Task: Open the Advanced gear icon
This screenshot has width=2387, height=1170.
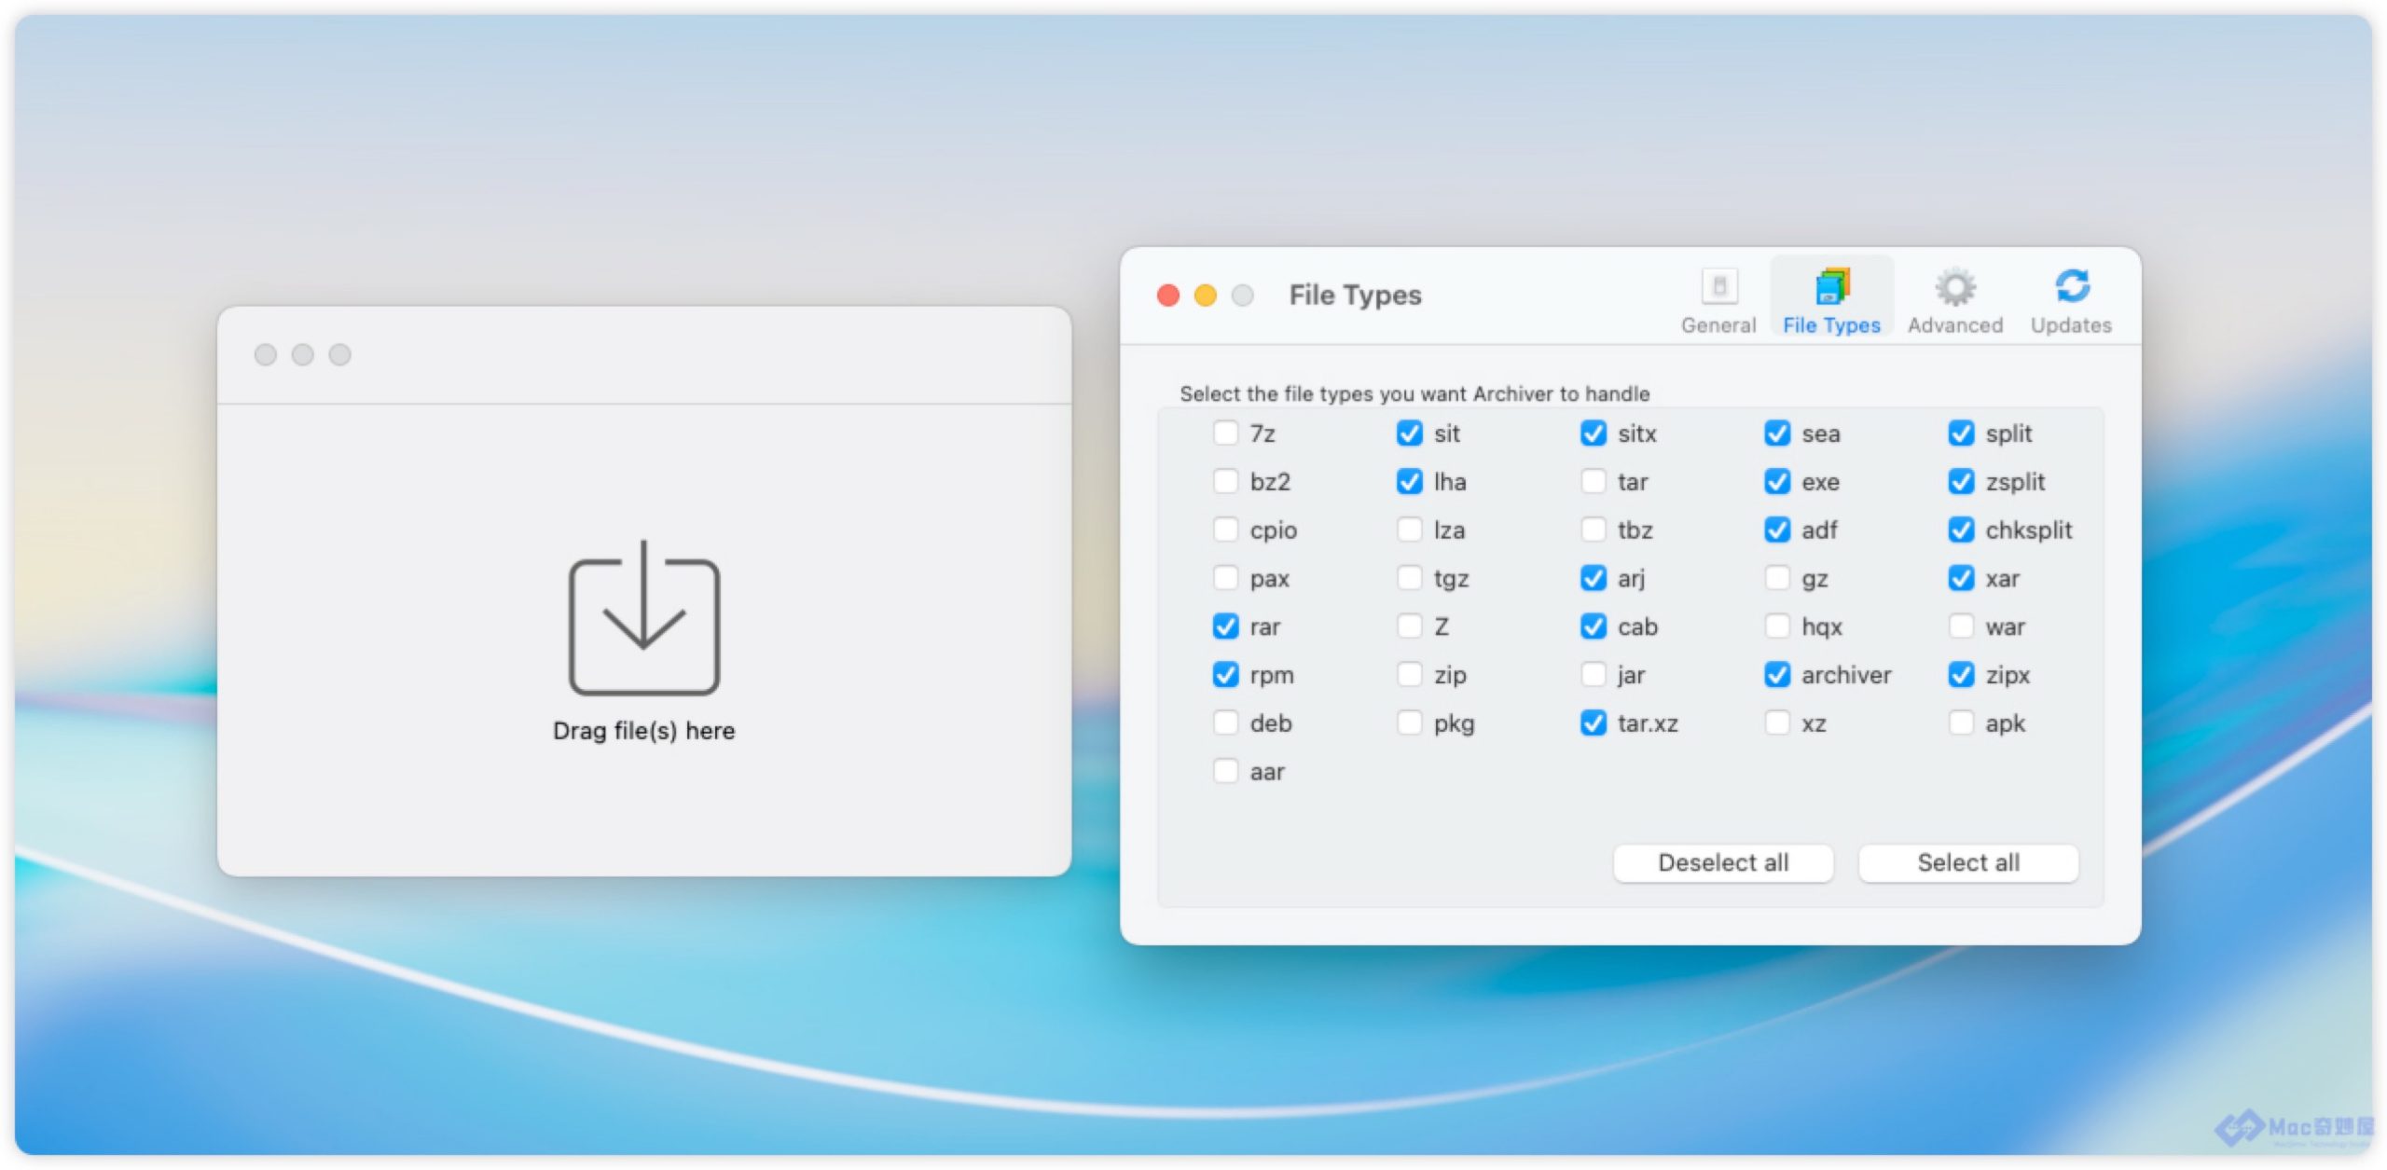Action: [x=1954, y=287]
